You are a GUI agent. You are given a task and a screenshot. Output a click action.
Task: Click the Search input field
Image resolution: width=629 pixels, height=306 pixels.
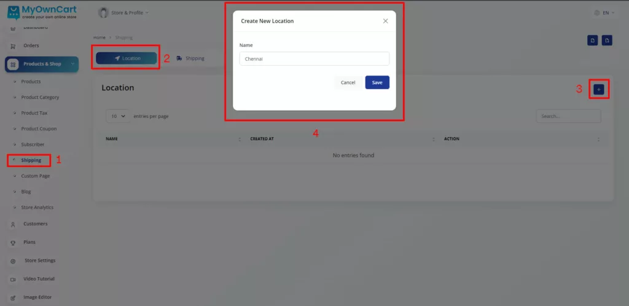pos(568,116)
